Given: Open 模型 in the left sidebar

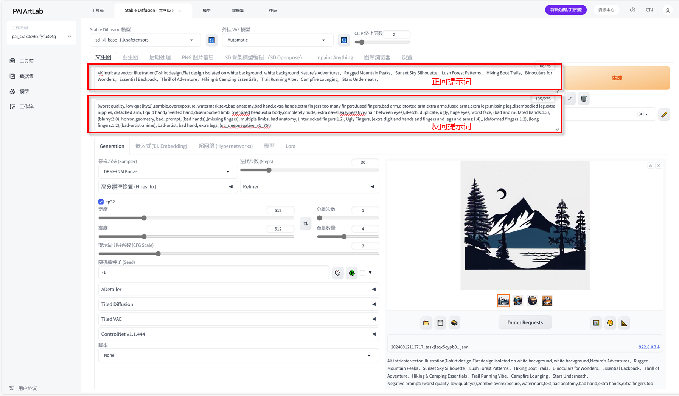Looking at the screenshot, I should [19, 91].
